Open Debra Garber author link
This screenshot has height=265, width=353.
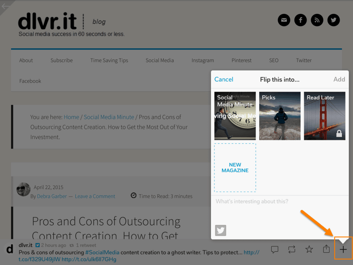(52, 196)
